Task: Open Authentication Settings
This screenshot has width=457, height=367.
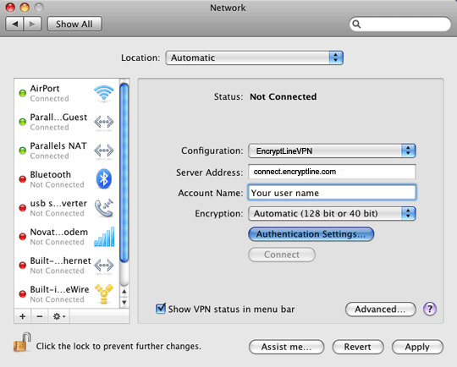Action: [x=311, y=234]
